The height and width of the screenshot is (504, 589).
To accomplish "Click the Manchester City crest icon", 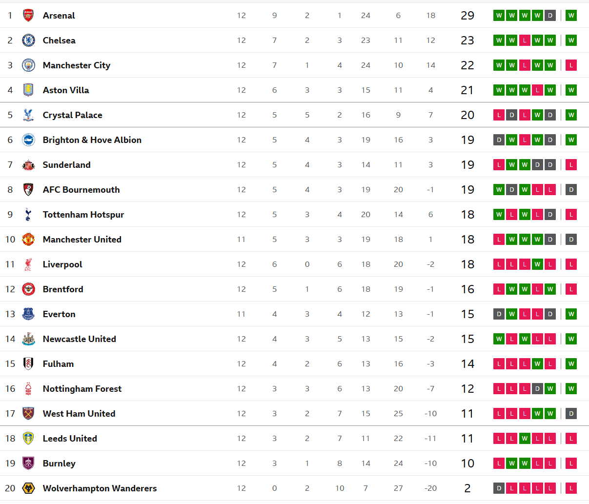I will (28, 65).
